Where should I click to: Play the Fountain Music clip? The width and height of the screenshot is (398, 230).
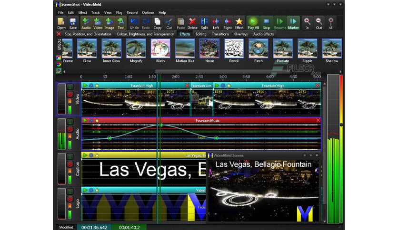pos(85,120)
